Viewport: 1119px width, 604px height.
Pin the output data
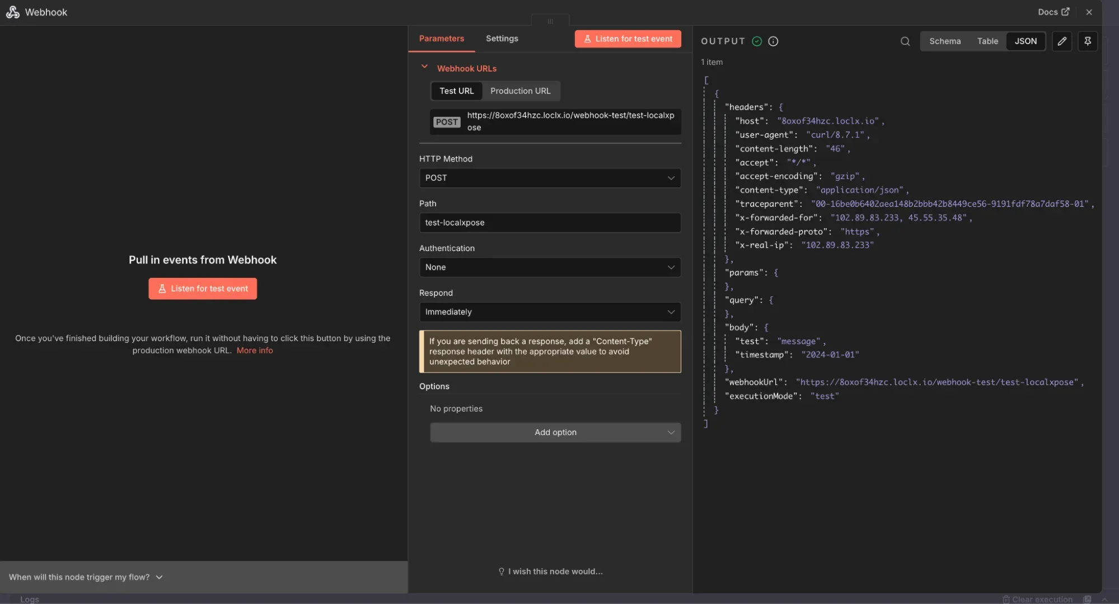[x=1088, y=41]
